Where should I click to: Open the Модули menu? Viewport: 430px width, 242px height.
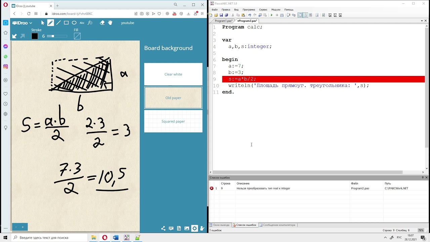point(276,10)
